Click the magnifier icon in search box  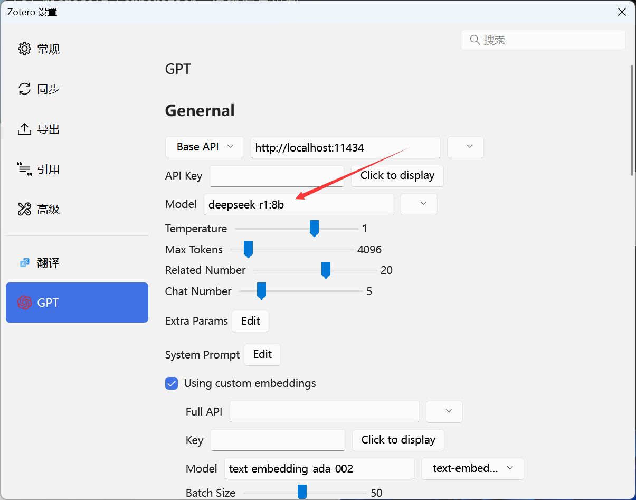pyautogui.click(x=474, y=40)
